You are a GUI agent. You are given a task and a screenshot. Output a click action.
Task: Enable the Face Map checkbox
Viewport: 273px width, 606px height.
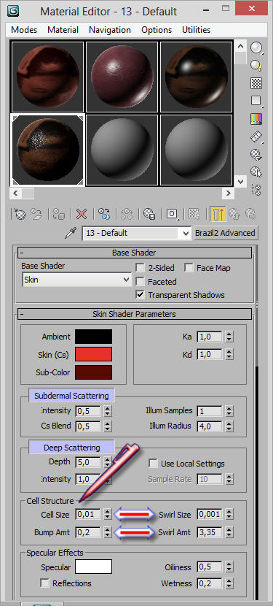pyautogui.click(x=189, y=267)
